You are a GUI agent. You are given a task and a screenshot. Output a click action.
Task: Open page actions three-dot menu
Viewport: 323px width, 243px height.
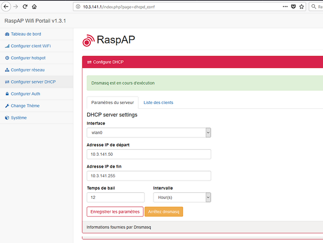(285, 6)
